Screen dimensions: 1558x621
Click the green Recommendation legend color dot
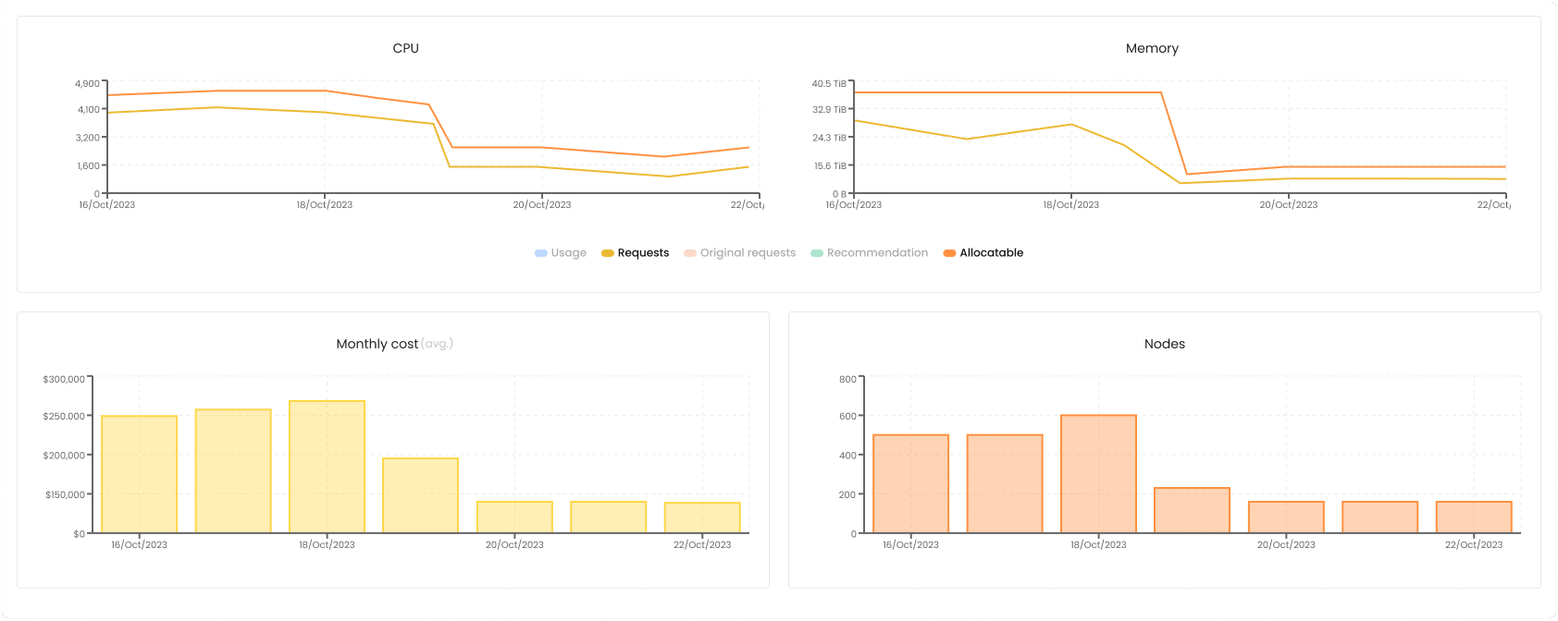coord(817,253)
